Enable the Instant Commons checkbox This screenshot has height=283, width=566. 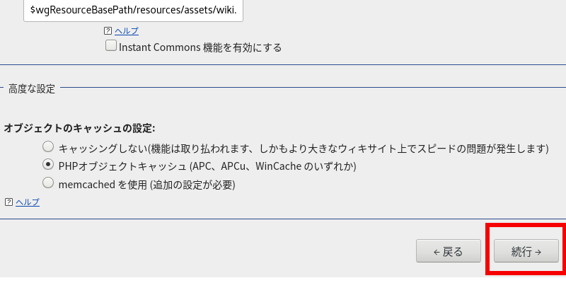111,46
